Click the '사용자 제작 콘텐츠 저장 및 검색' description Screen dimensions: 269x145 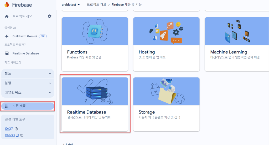click(159, 117)
